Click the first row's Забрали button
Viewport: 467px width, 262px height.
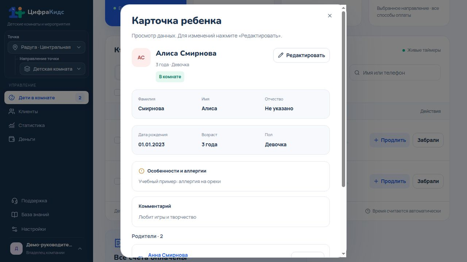pos(428,140)
